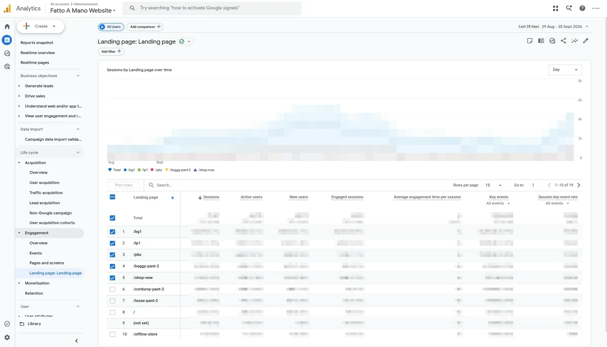Click the account avatar in top right
This screenshot has width=607, height=347.
click(x=596, y=8)
